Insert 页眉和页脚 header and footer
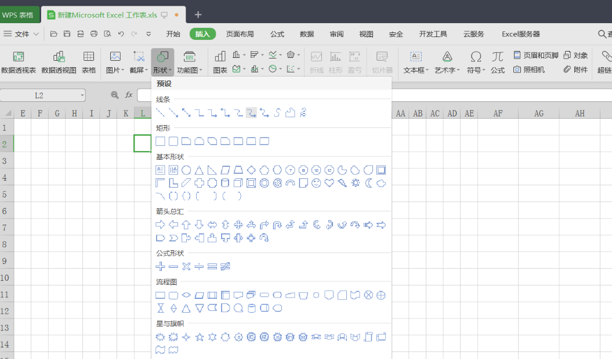 click(536, 56)
